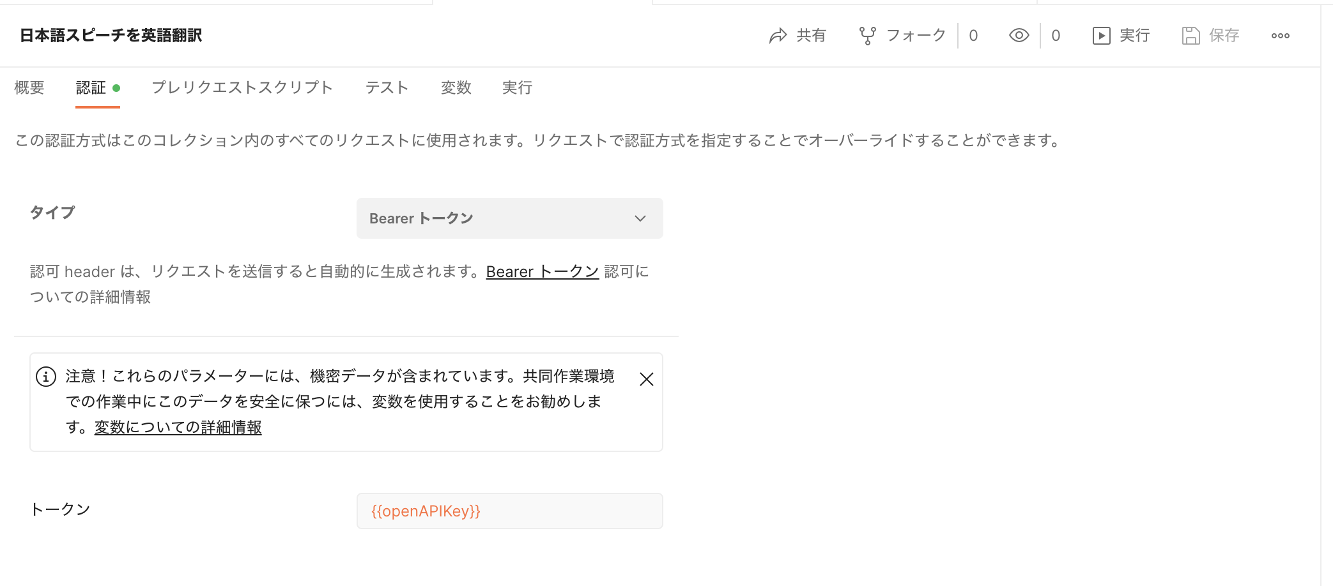Switch to the 概要 tab

pos(28,87)
